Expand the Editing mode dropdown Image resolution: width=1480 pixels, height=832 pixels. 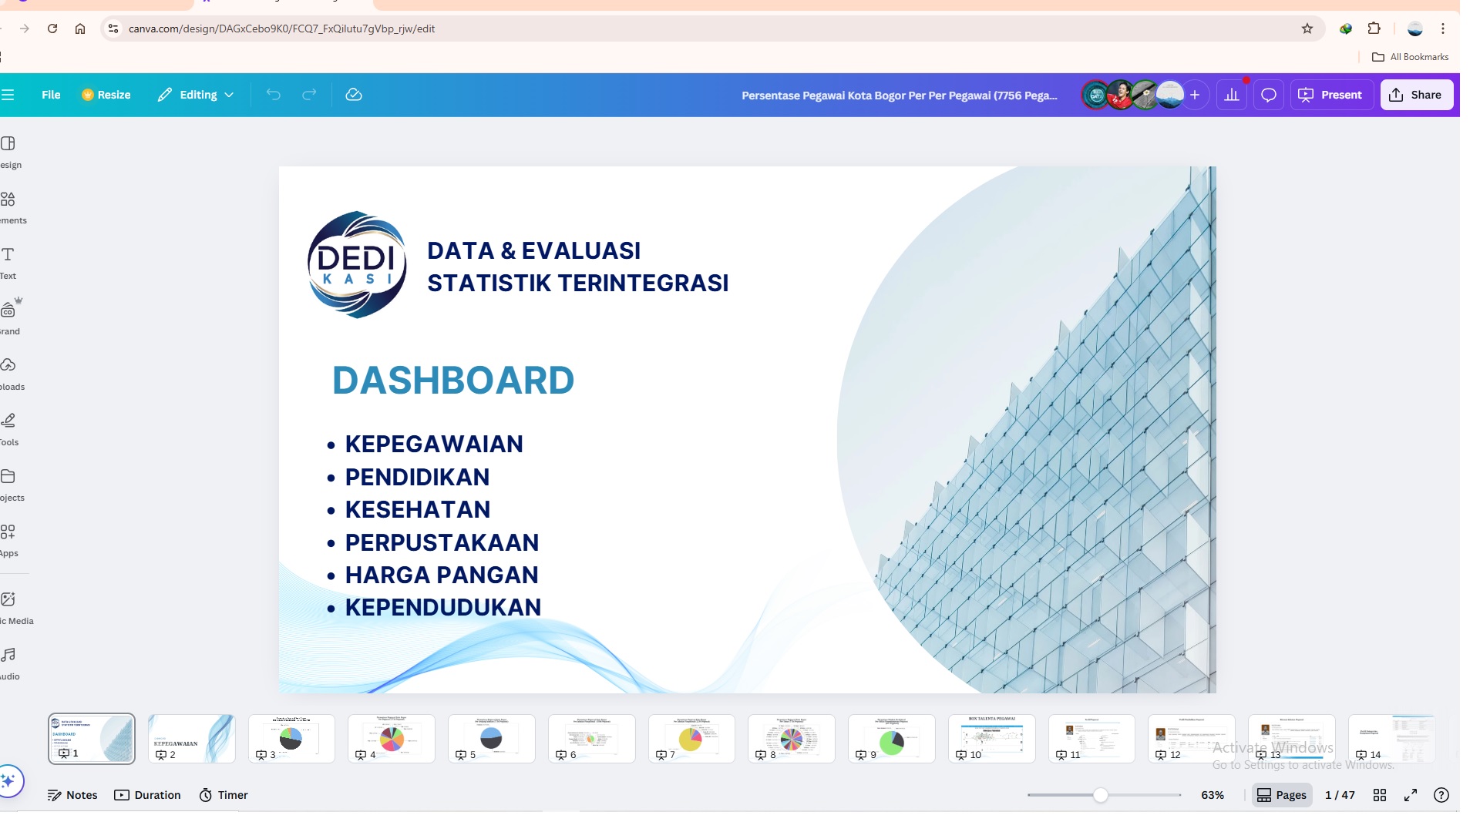[196, 94]
